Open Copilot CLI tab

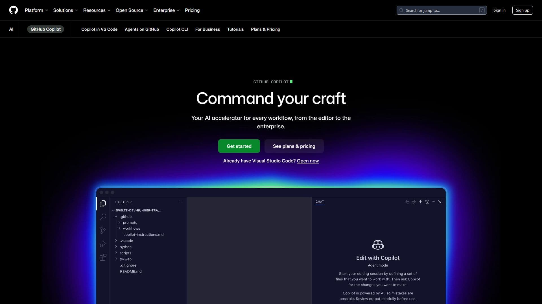pos(177,29)
